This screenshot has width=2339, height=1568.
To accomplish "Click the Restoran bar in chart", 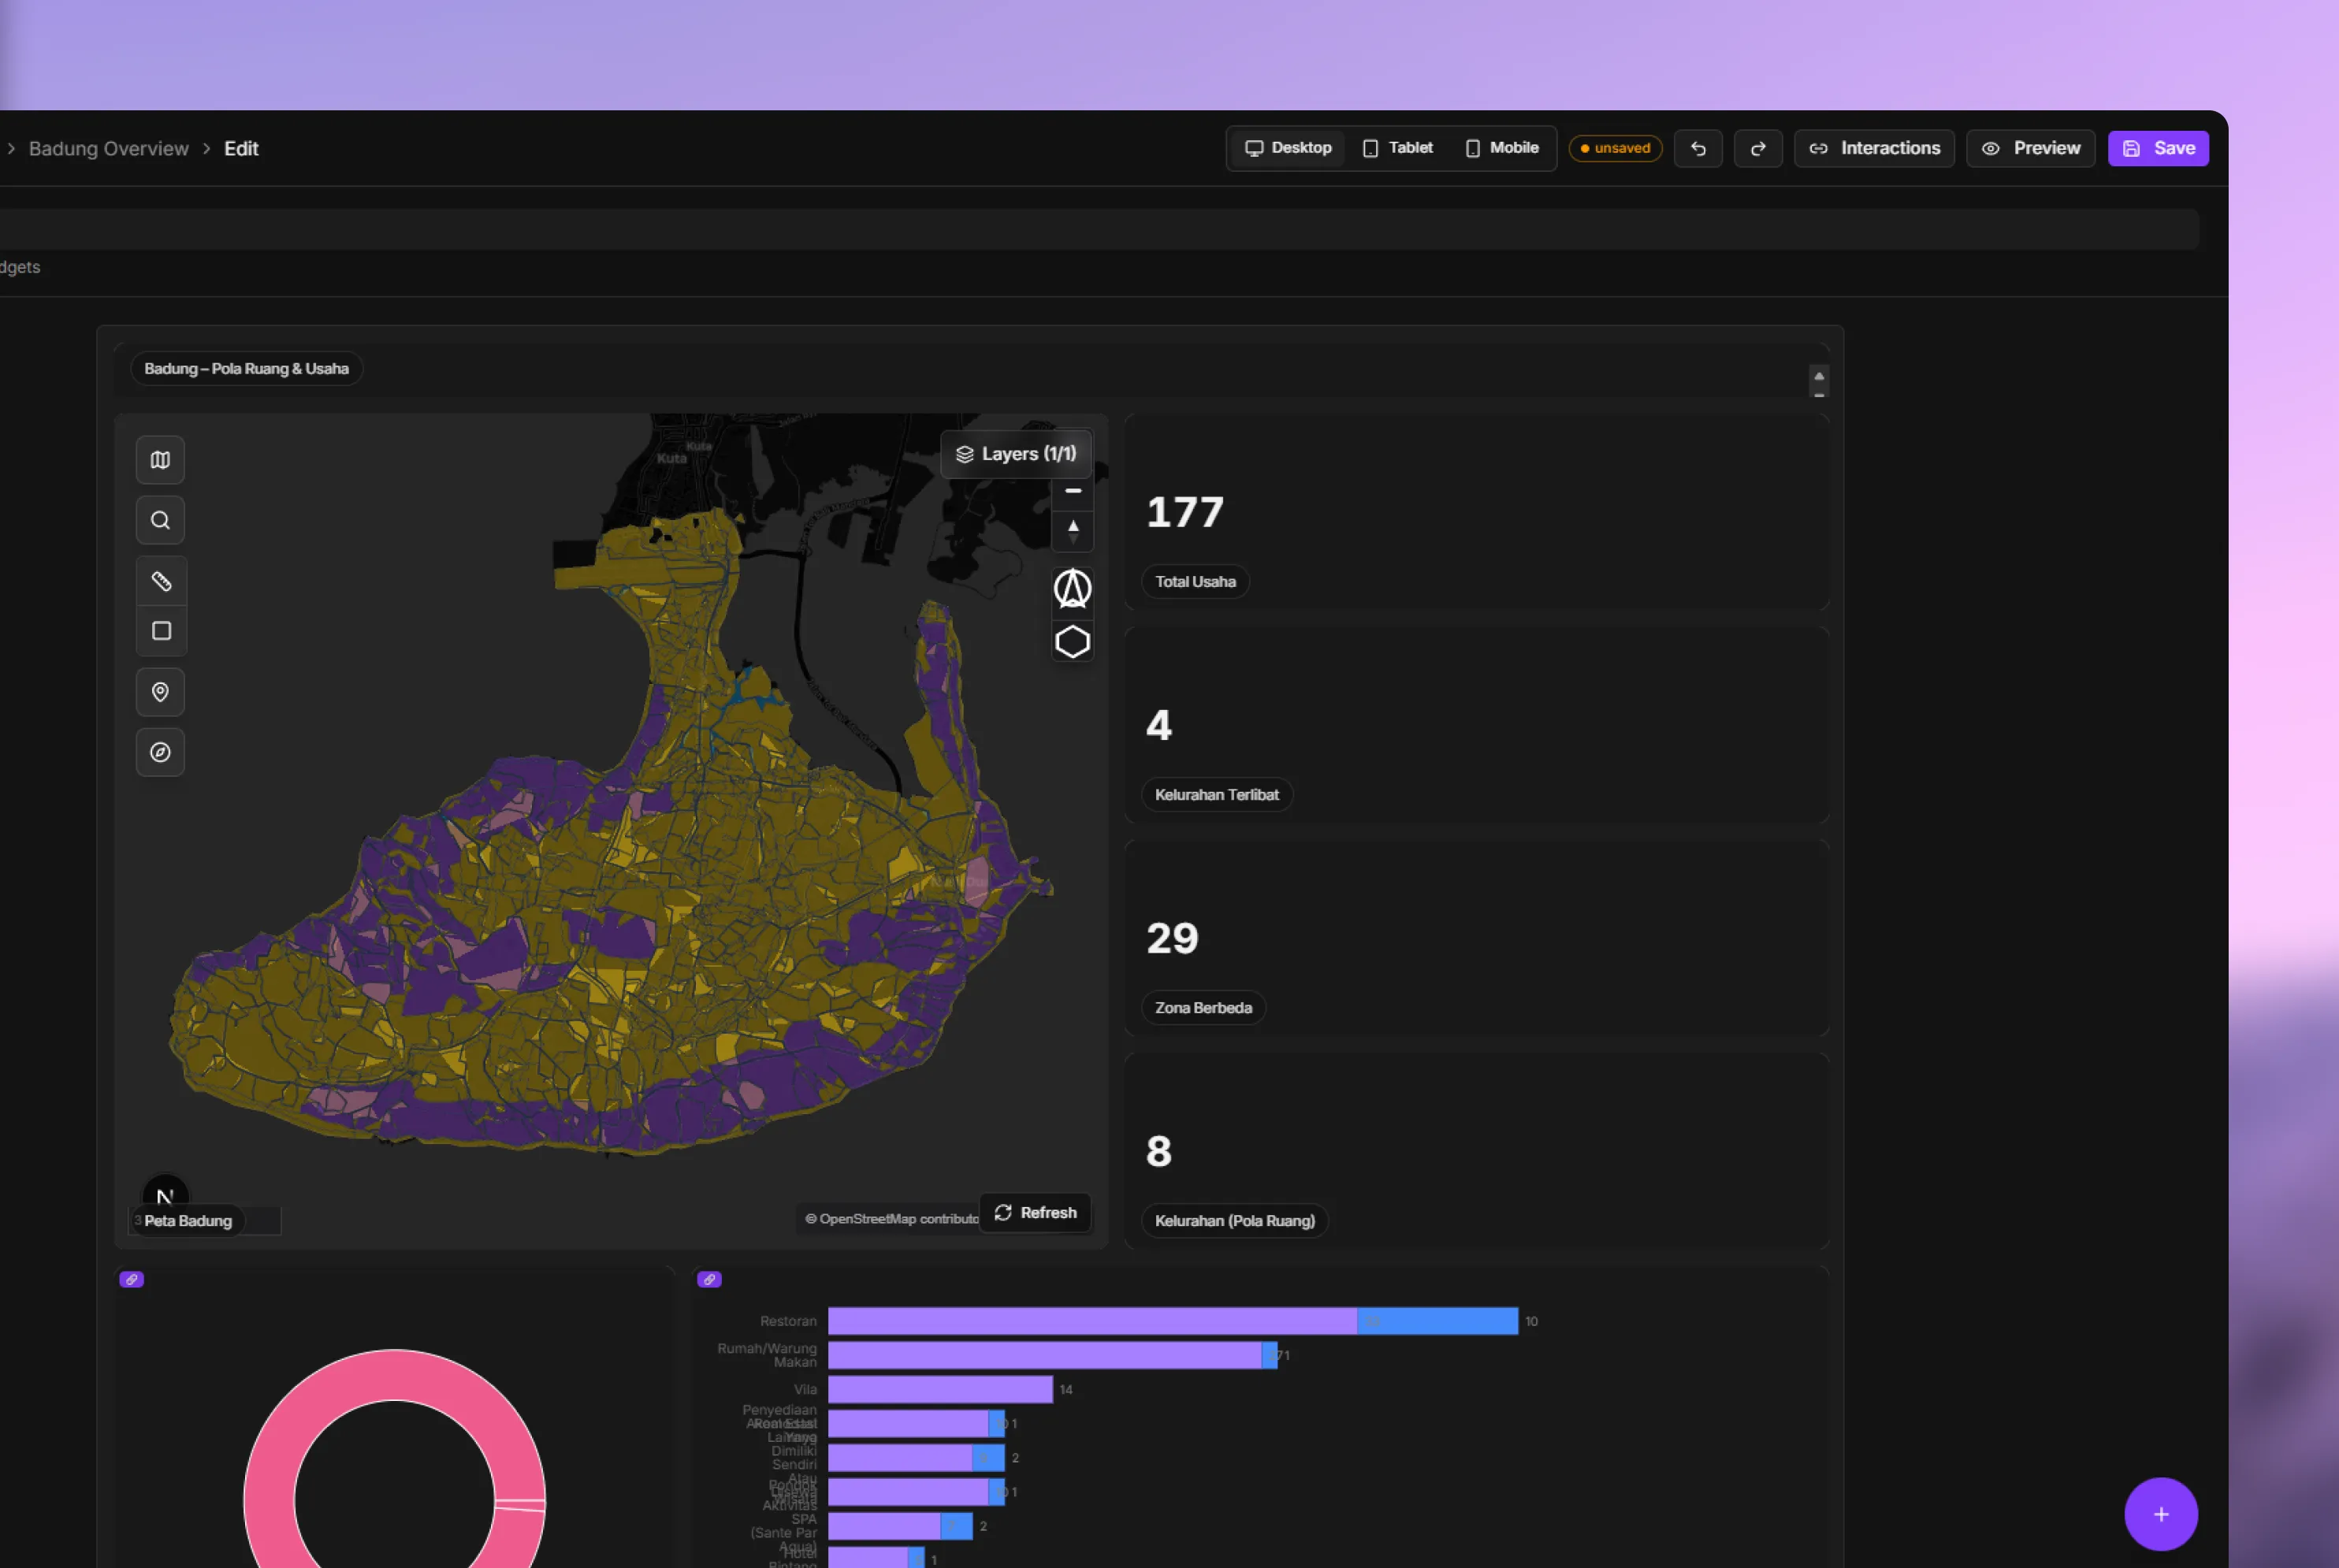I will tap(1172, 1321).
